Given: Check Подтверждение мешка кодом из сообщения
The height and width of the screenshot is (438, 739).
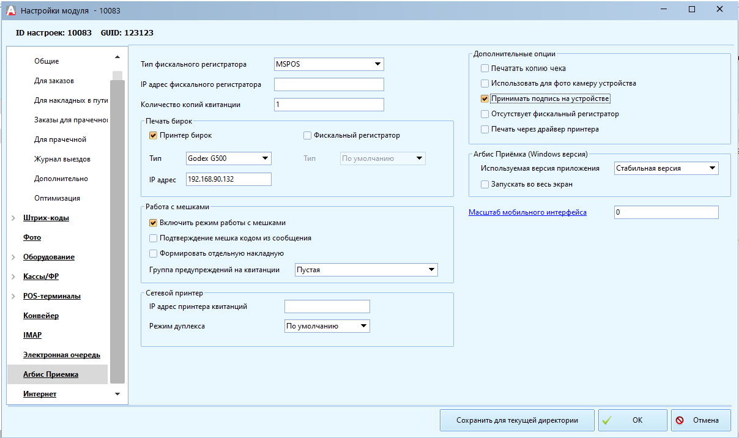Looking at the screenshot, I should (154, 238).
